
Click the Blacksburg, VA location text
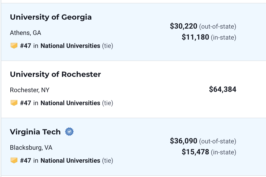pyautogui.click(x=31, y=147)
